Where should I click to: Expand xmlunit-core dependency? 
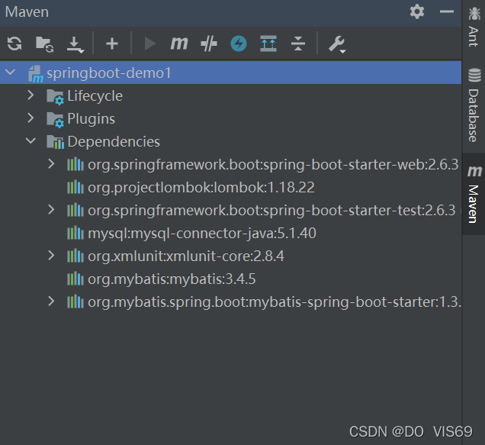tap(51, 256)
